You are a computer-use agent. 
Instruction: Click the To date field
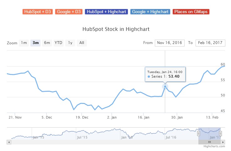coord(210,43)
